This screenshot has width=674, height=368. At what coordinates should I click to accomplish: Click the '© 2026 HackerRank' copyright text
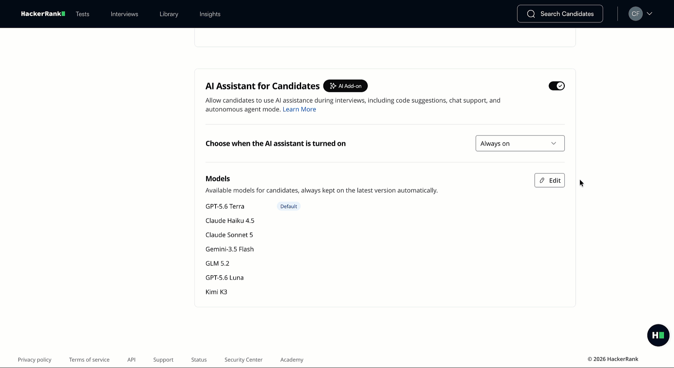[613, 359]
